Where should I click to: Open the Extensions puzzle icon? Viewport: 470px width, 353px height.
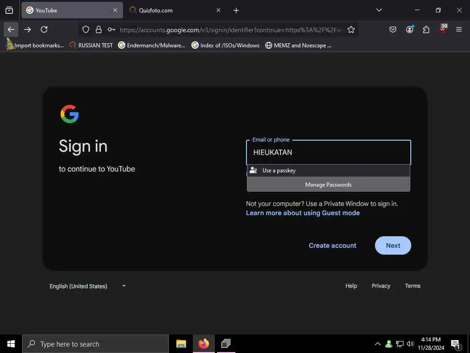[x=426, y=29]
